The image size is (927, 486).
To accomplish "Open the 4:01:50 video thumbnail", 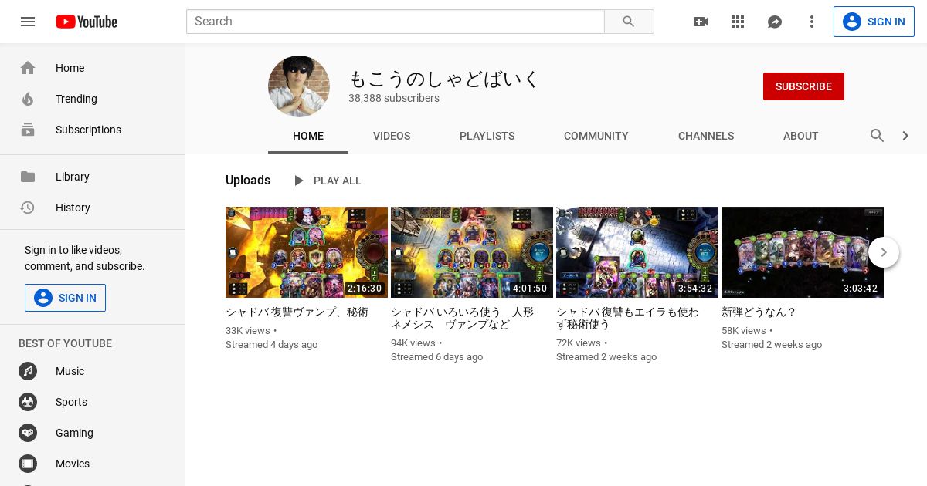I will tap(472, 252).
